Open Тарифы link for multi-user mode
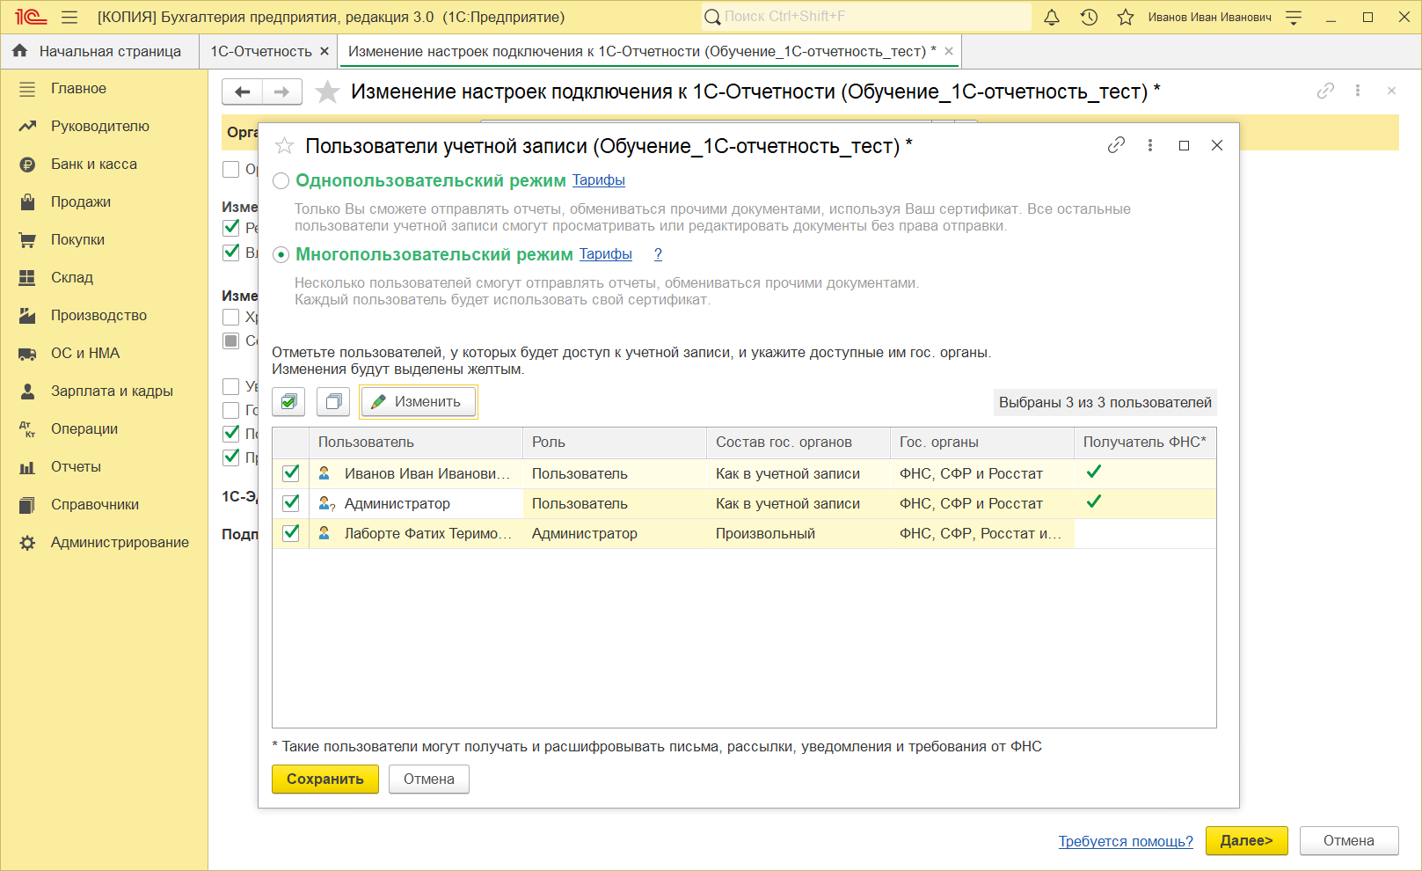 (606, 253)
